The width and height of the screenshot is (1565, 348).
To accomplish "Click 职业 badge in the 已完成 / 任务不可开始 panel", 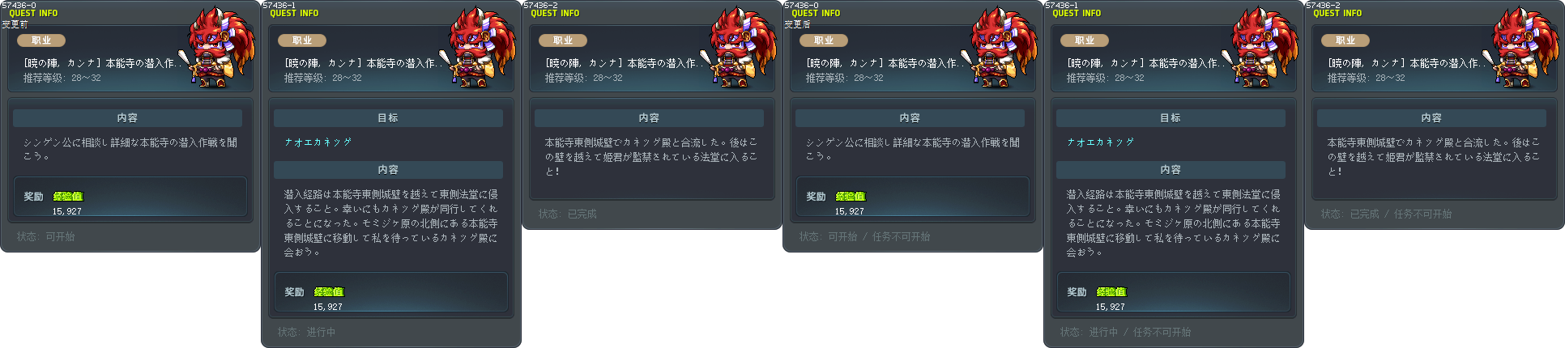I will pyautogui.click(x=1345, y=40).
